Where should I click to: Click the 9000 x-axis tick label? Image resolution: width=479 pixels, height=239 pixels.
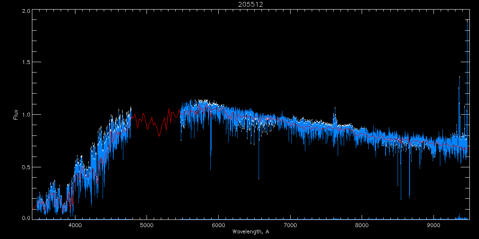coord(434,225)
